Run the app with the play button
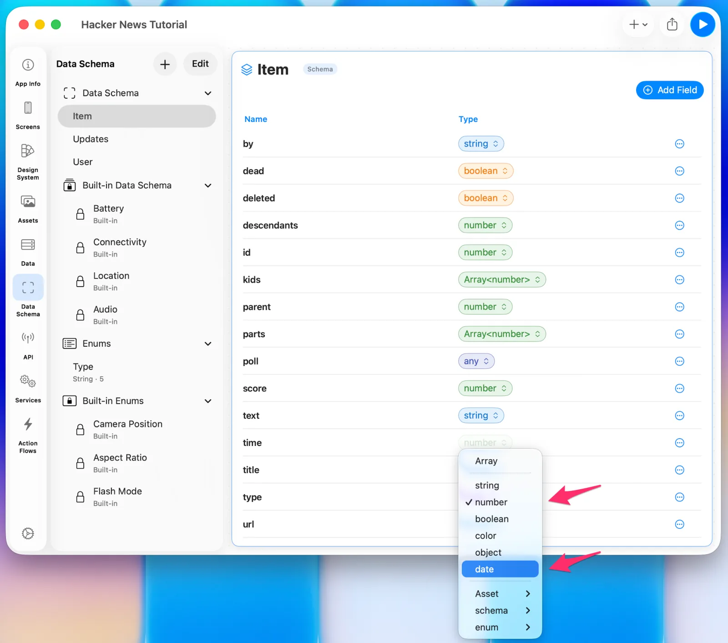The image size is (728, 643). tap(703, 25)
